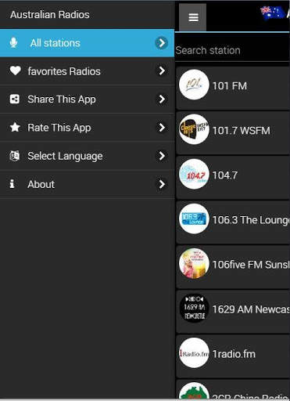
Task: Click the language book icon
Action: 15,156
